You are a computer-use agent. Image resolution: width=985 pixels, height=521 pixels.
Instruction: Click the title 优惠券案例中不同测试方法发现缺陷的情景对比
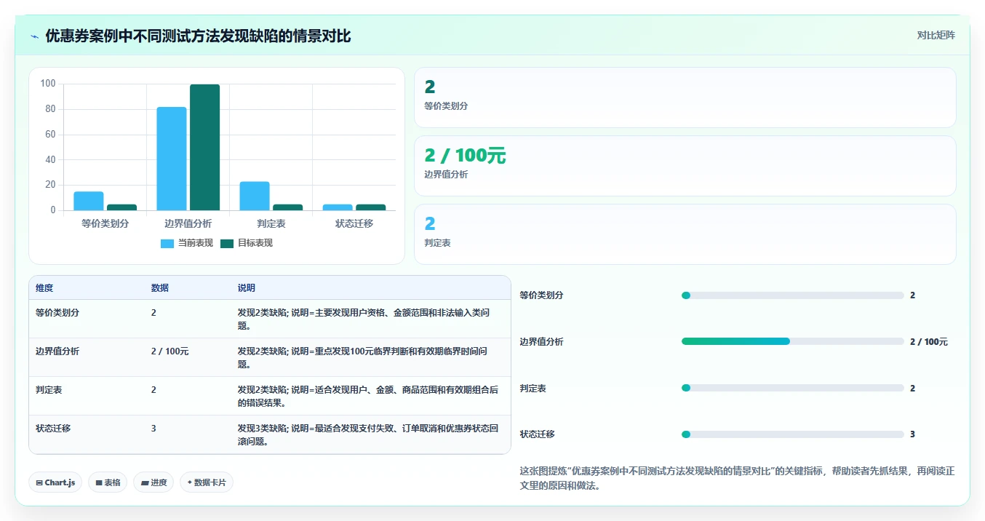point(198,36)
